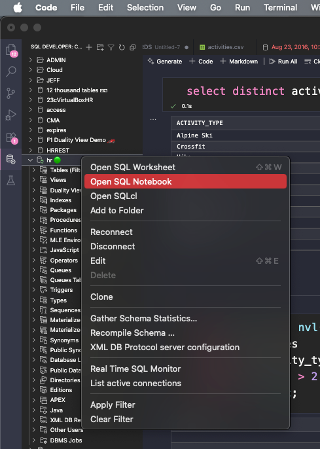Viewport: 320px width, 449px height.
Task: Expand the JEFF folder
Action: click(31, 80)
